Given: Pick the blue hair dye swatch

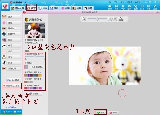Looking at the screenshot, I should (x=34, y=75).
